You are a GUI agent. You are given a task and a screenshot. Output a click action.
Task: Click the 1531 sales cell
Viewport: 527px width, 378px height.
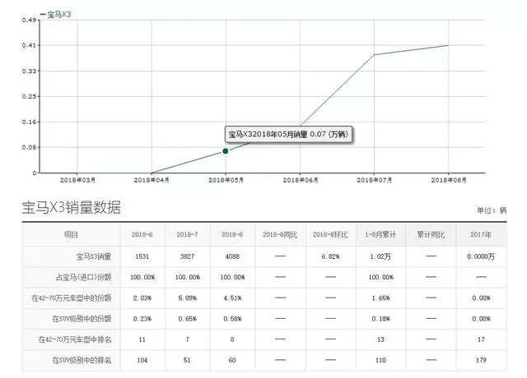[x=142, y=256]
